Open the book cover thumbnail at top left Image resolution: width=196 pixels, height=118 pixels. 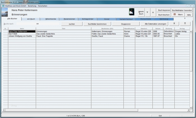click(x=5, y=12)
